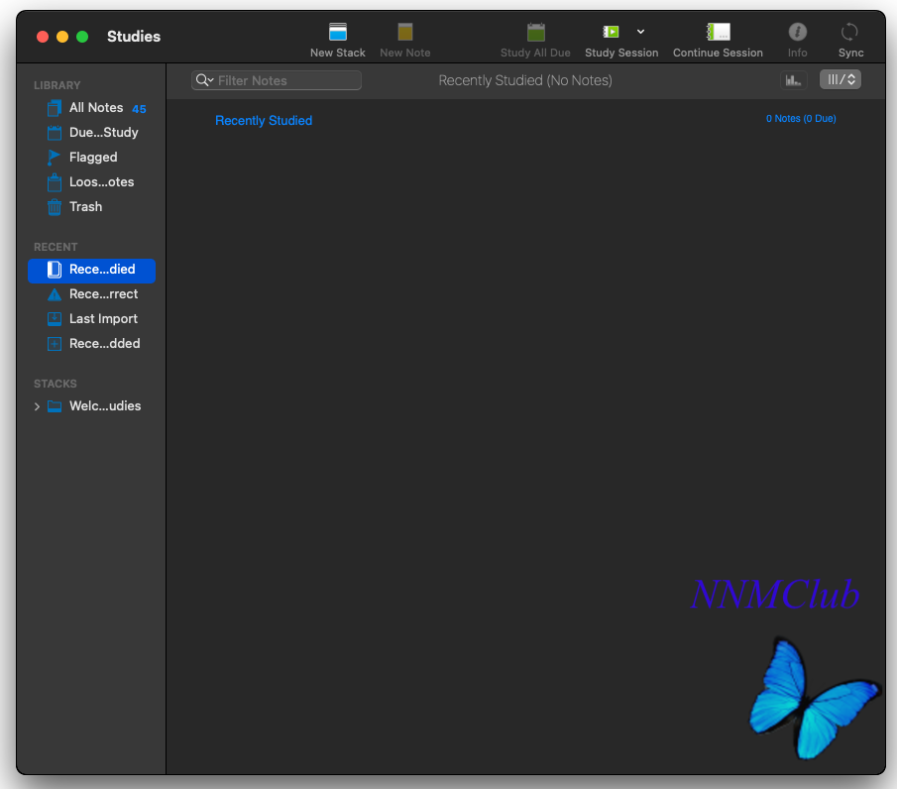Screen dimensions: 897x789
Task: Click the Recently Studied book icon
Action: (55, 270)
